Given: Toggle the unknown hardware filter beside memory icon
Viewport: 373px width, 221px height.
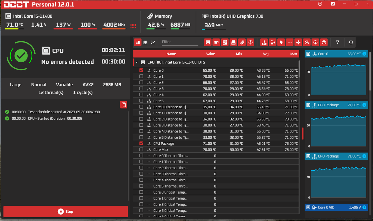Looking at the screenshot, I should pos(250,42).
